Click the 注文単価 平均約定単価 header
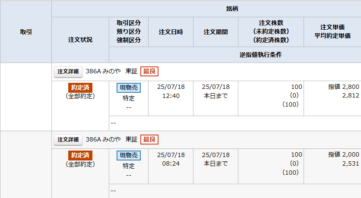The image size is (361, 198). tap(332, 32)
